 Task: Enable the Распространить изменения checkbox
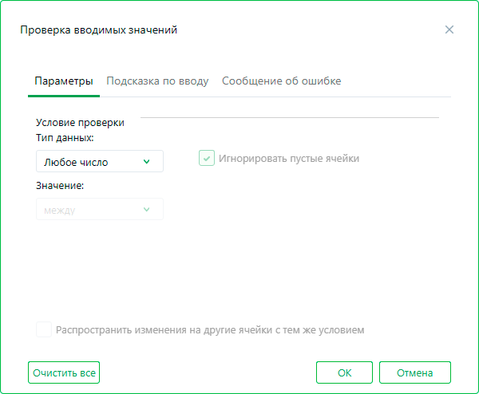coord(44,329)
